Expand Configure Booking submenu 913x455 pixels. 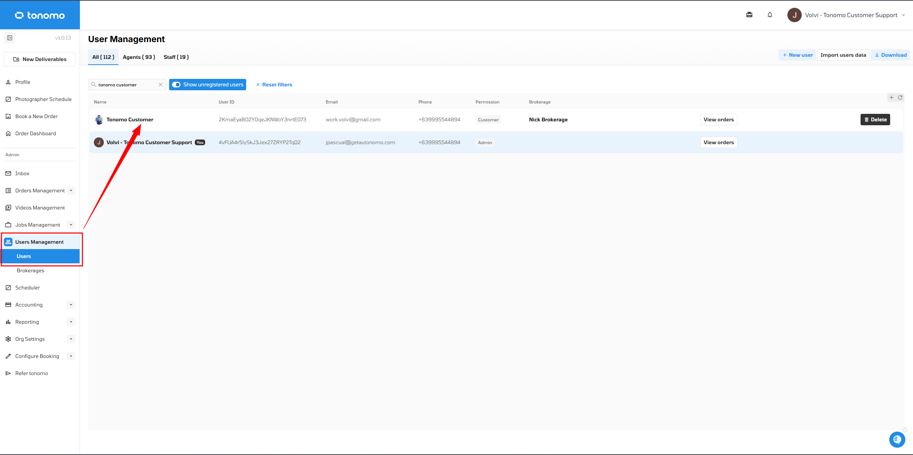click(71, 356)
